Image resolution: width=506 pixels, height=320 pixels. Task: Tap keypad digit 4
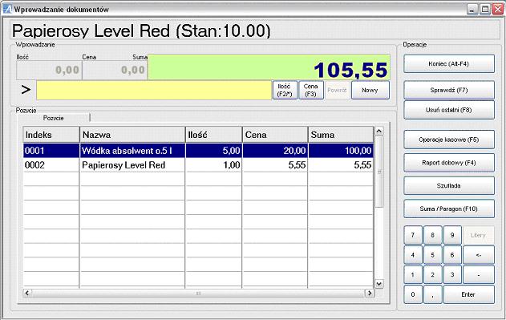coord(413,255)
